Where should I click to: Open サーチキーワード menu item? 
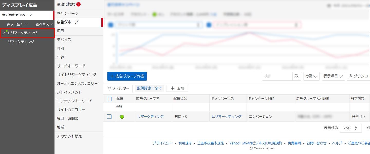click(x=71, y=66)
